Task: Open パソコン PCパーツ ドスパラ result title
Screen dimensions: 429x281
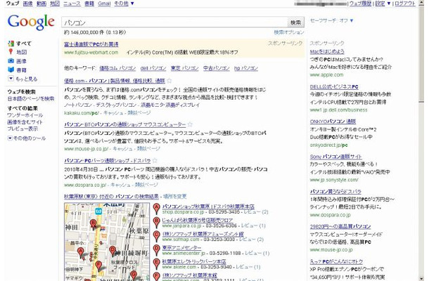Action: [108, 161]
